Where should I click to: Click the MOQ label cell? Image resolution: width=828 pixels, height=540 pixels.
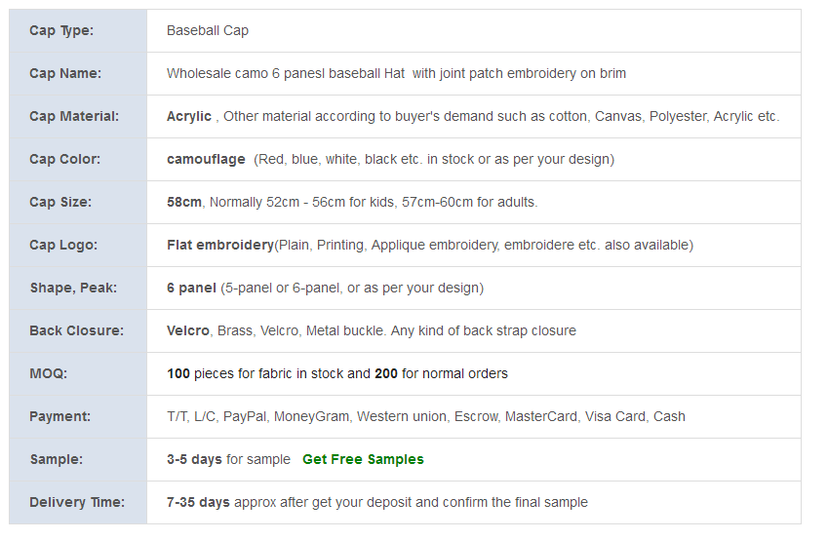(x=78, y=373)
